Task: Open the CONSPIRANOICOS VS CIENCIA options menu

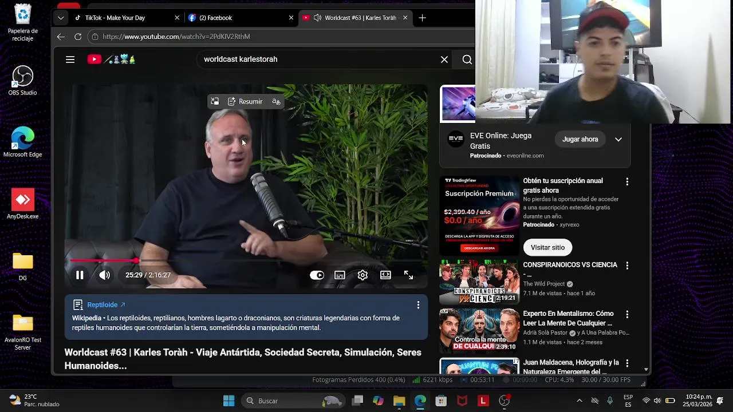Action: (627, 266)
